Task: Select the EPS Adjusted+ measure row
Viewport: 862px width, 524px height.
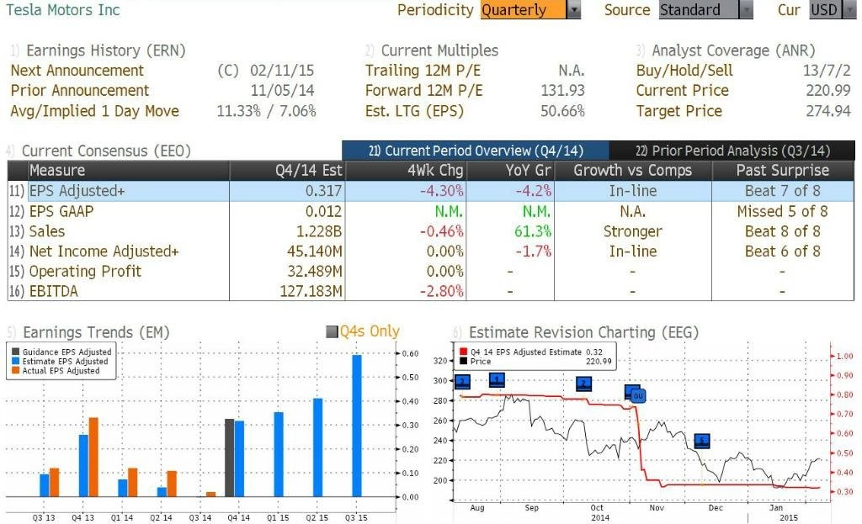Action: 431,191
